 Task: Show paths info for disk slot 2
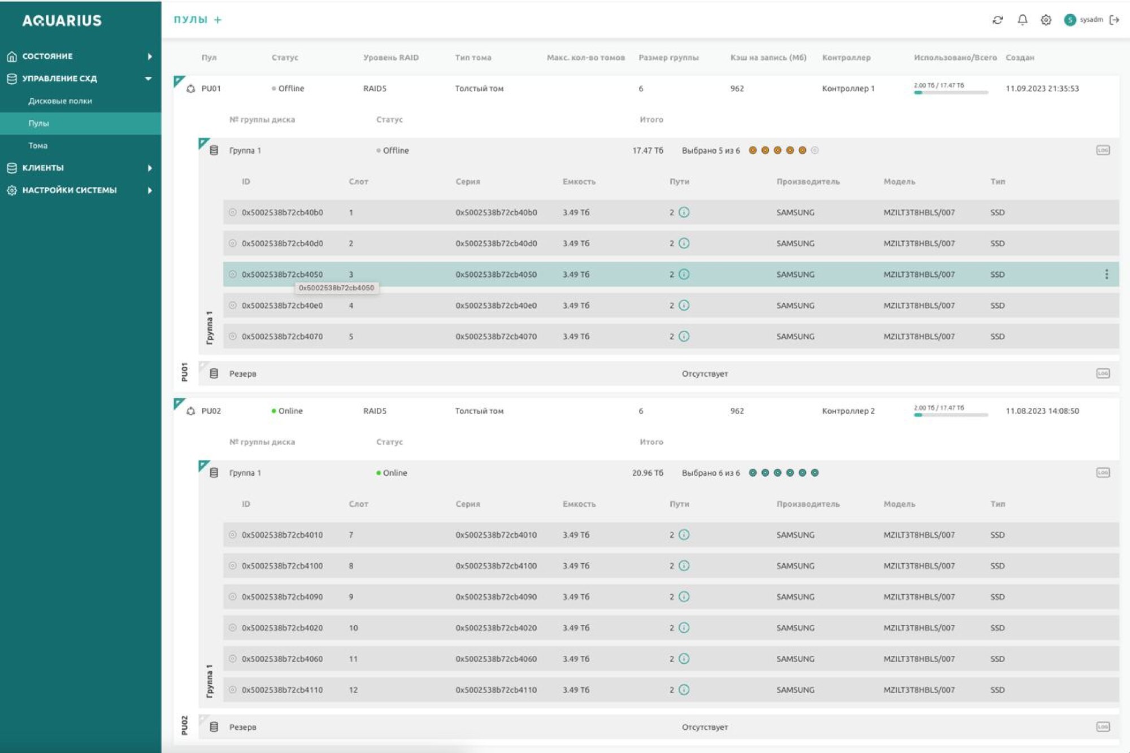(684, 243)
